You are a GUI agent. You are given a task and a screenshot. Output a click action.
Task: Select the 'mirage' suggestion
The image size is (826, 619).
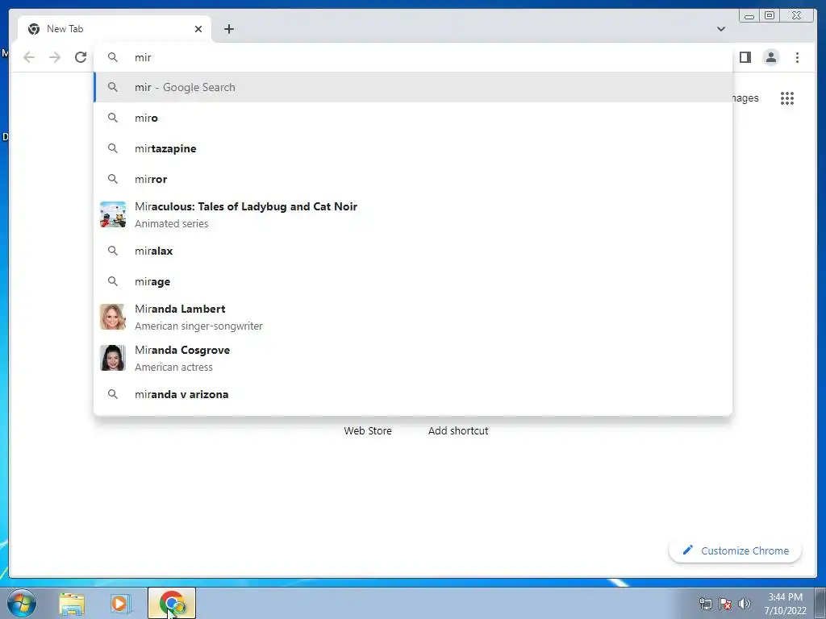(412, 281)
